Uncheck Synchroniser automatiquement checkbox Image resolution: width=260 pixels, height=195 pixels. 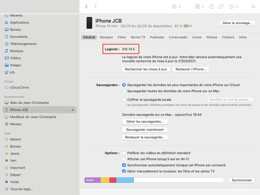tap(124, 165)
